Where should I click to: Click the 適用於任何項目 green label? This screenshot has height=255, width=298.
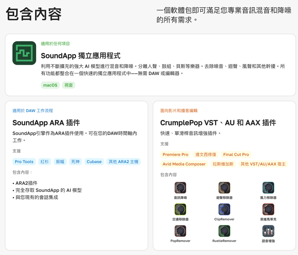point(55,44)
